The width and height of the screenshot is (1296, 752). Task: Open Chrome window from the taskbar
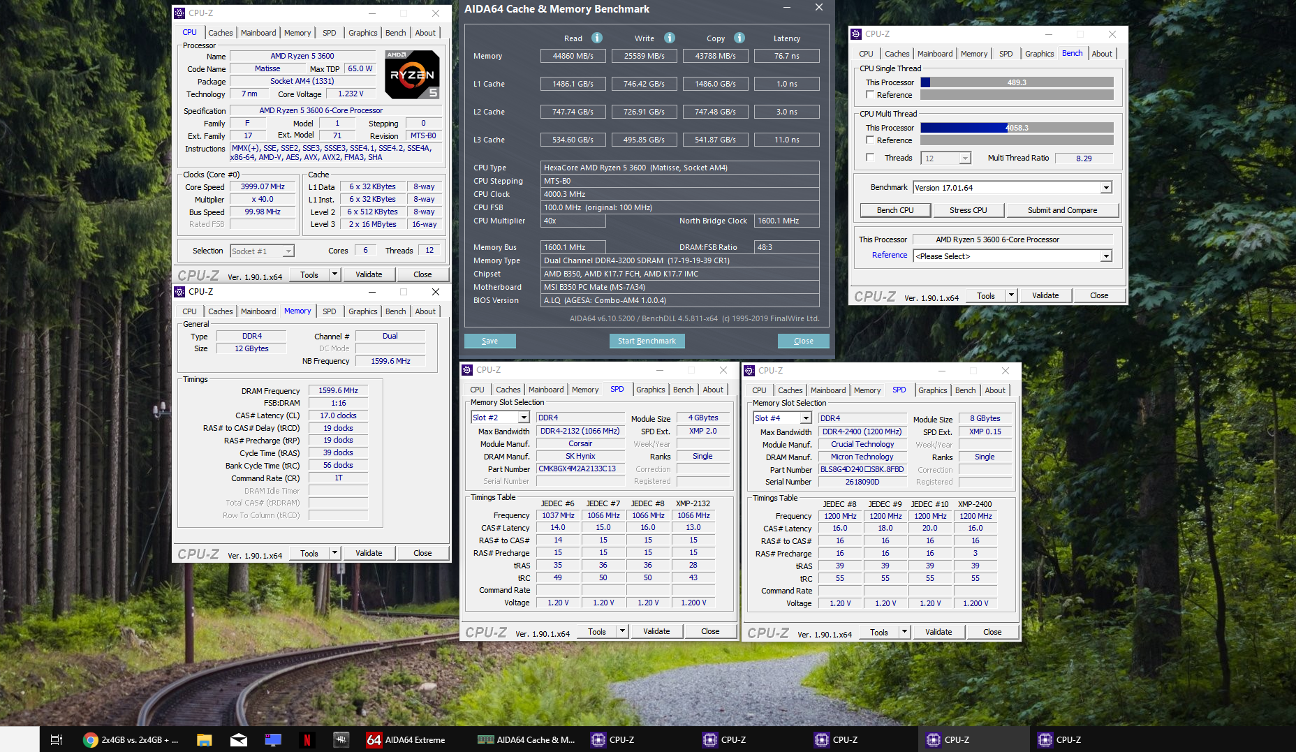pyautogui.click(x=131, y=739)
